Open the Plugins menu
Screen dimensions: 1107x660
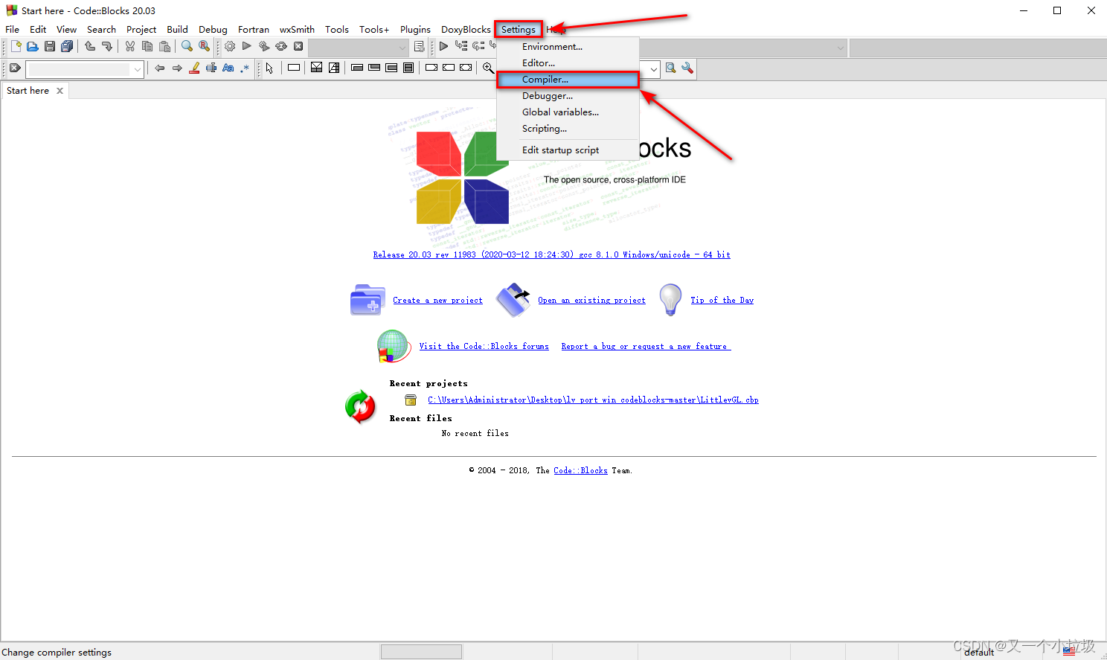(415, 30)
